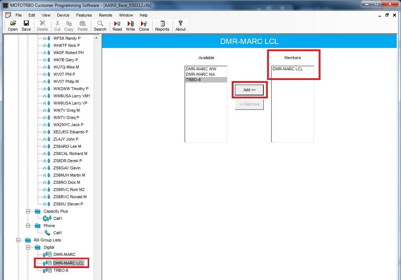Viewport: 401px width, 280px height.
Task: Save the codeplug using the Save icon
Action: pos(26,23)
